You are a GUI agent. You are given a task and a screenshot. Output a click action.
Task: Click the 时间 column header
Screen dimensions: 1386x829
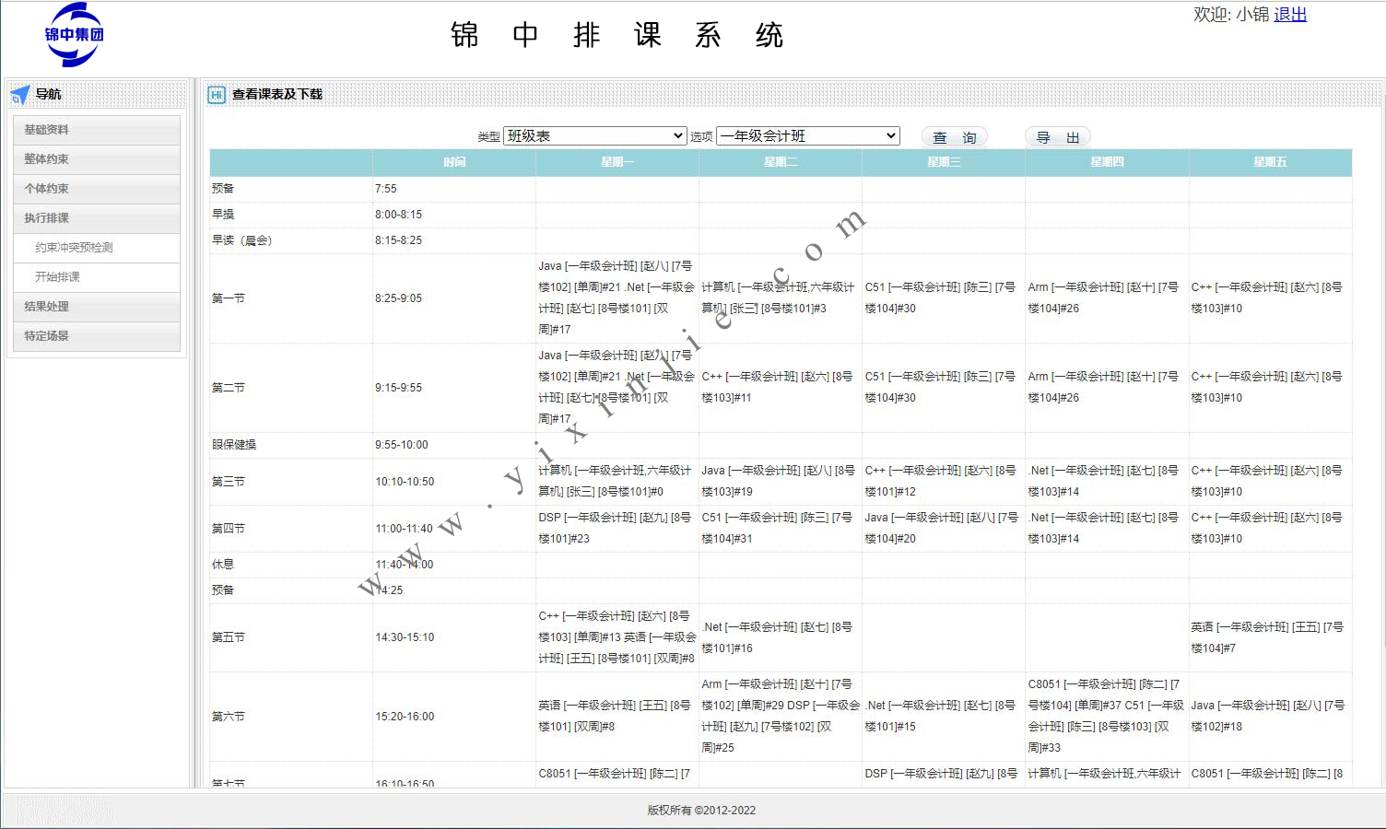453,162
